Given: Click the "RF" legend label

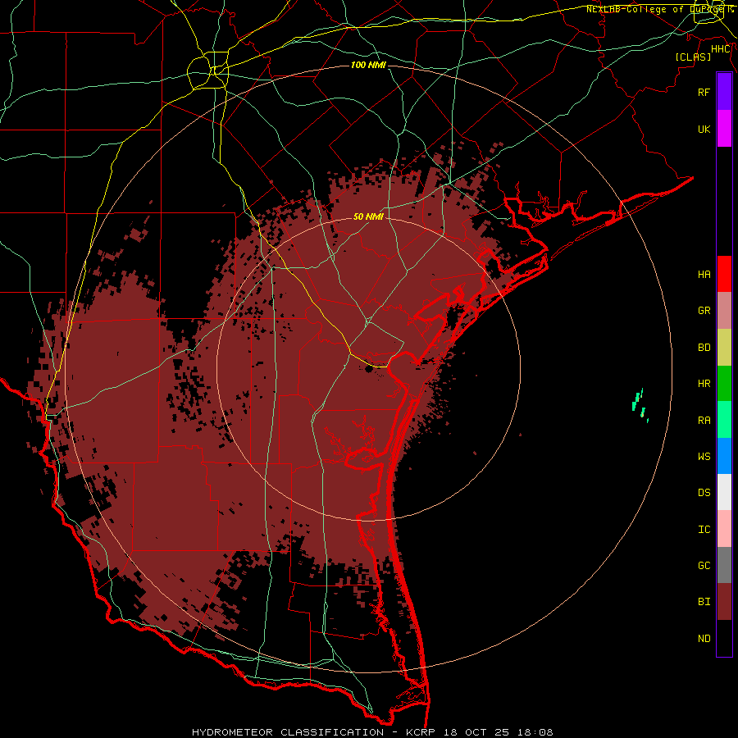Looking at the screenshot, I should [704, 92].
